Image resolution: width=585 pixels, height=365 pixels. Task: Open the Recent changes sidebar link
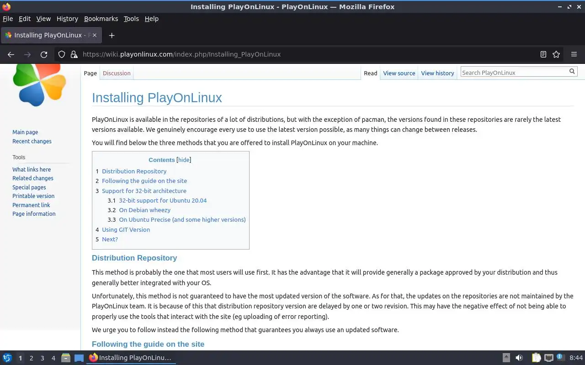(32, 141)
